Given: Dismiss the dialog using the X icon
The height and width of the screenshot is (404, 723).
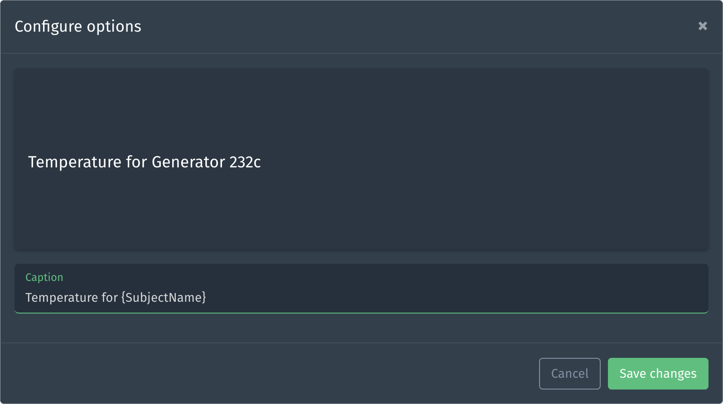Looking at the screenshot, I should point(703,26).
